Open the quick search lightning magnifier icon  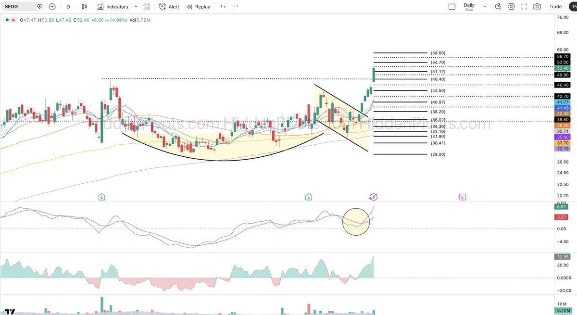pos(498,7)
